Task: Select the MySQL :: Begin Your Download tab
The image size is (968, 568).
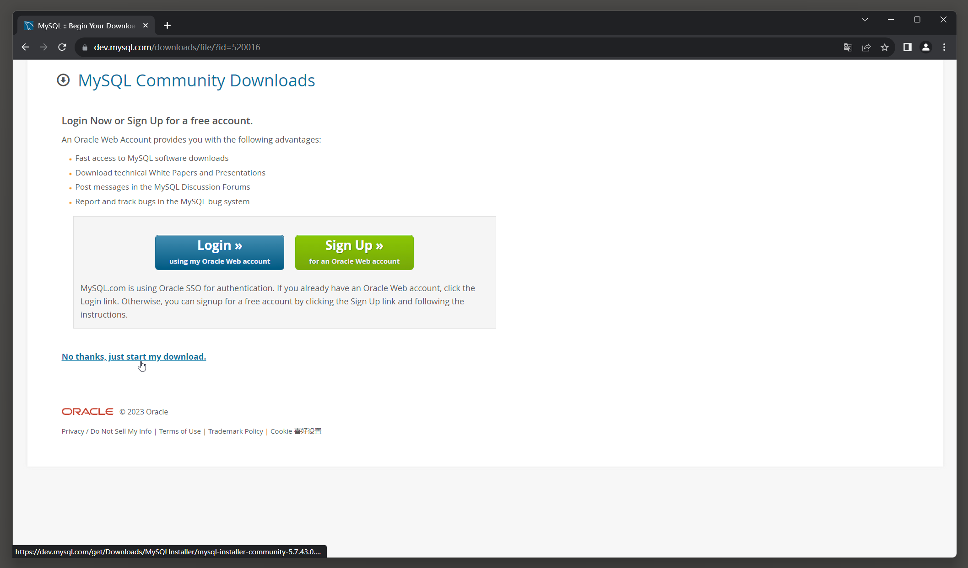Action: coord(86,26)
